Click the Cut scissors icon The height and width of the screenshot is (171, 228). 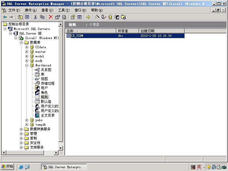(x=35, y=17)
